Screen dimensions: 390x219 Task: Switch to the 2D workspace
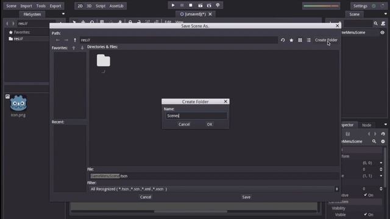pos(80,5)
